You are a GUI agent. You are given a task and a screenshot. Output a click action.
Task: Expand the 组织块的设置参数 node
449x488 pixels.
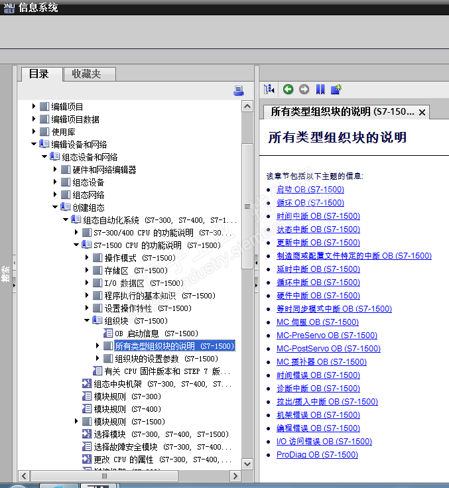tap(97, 358)
